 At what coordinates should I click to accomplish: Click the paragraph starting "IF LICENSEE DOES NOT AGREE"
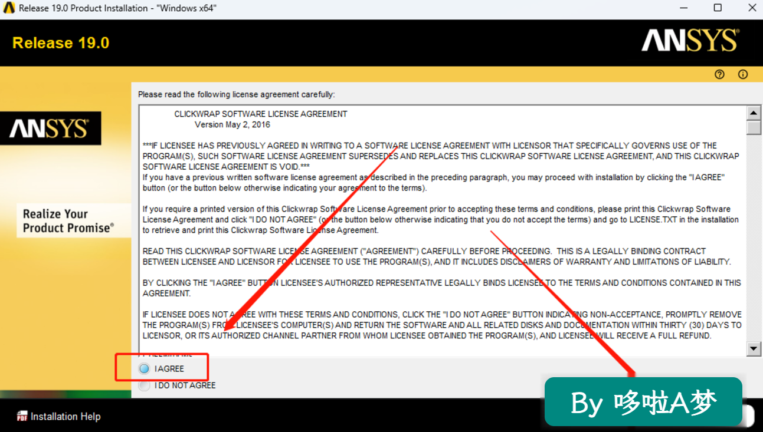tap(442, 325)
